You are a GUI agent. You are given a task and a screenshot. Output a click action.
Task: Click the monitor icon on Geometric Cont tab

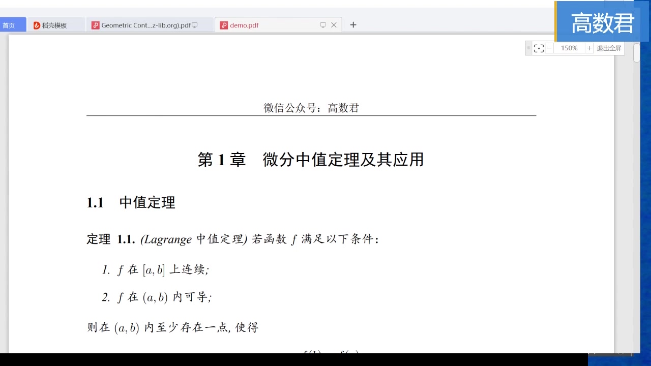click(x=195, y=25)
